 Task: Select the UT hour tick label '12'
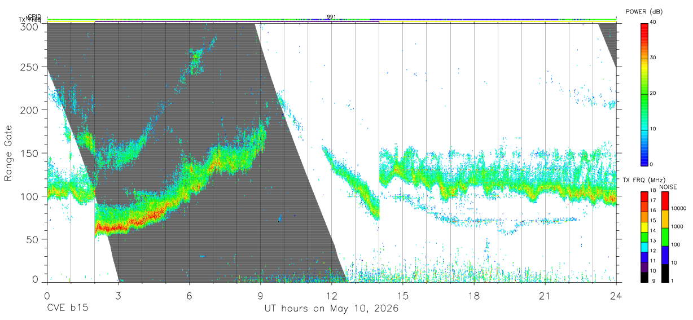331,296
